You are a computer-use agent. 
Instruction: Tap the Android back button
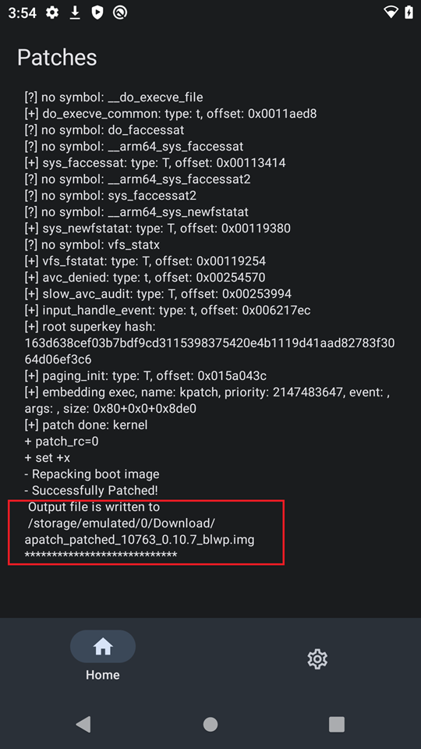pyautogui.click(x=83, y=724)
